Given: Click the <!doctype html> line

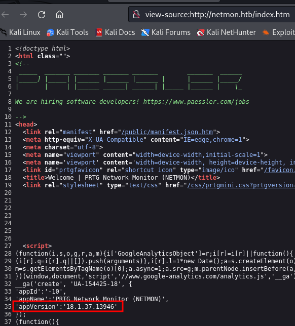Looking at the screenshot, I should click(43, 49).
